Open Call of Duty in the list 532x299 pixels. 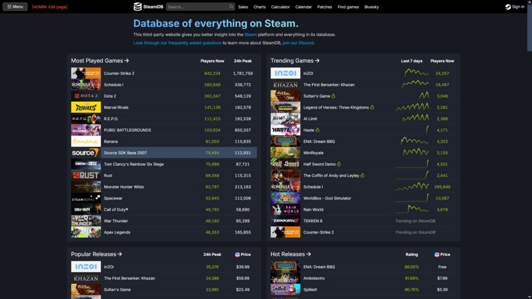point(116,210)
